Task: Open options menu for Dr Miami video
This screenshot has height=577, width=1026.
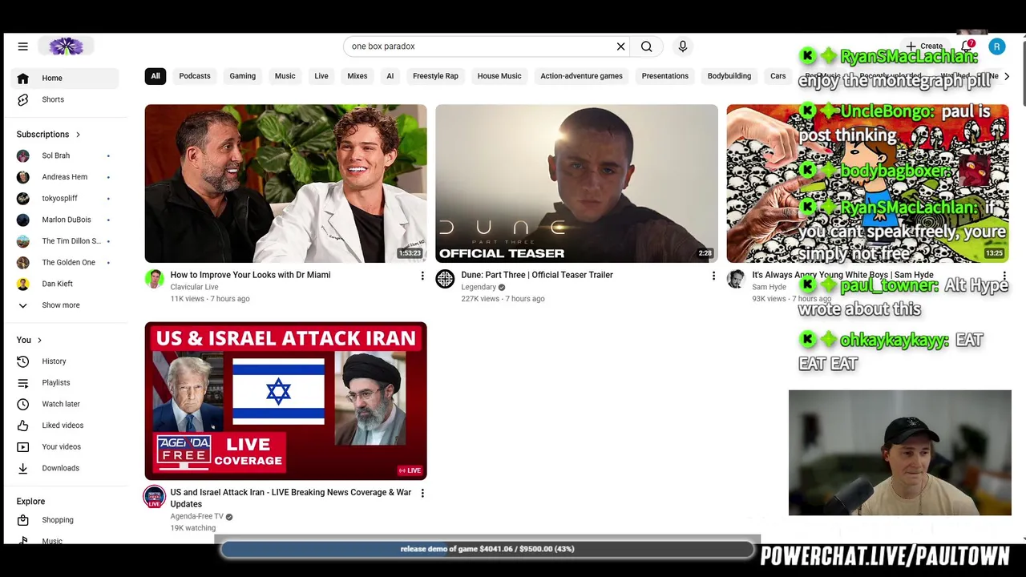Action: pos(422,276)
